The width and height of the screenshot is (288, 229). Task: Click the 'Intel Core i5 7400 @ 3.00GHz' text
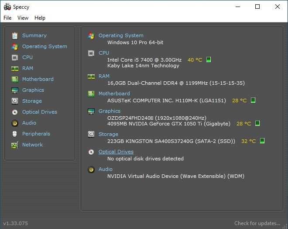coord(144,60)
